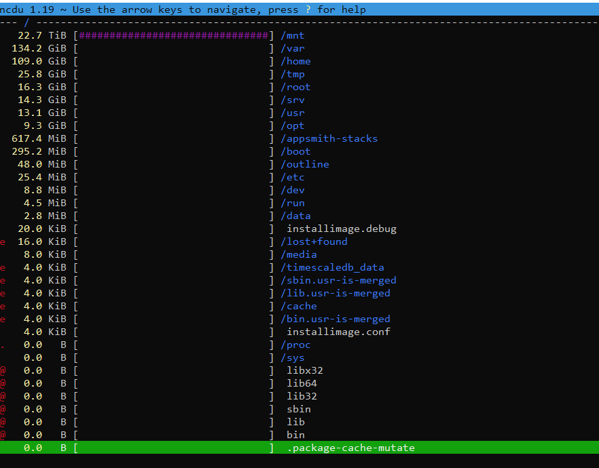Select the /root directory row
599x468 pixels.
299,87
